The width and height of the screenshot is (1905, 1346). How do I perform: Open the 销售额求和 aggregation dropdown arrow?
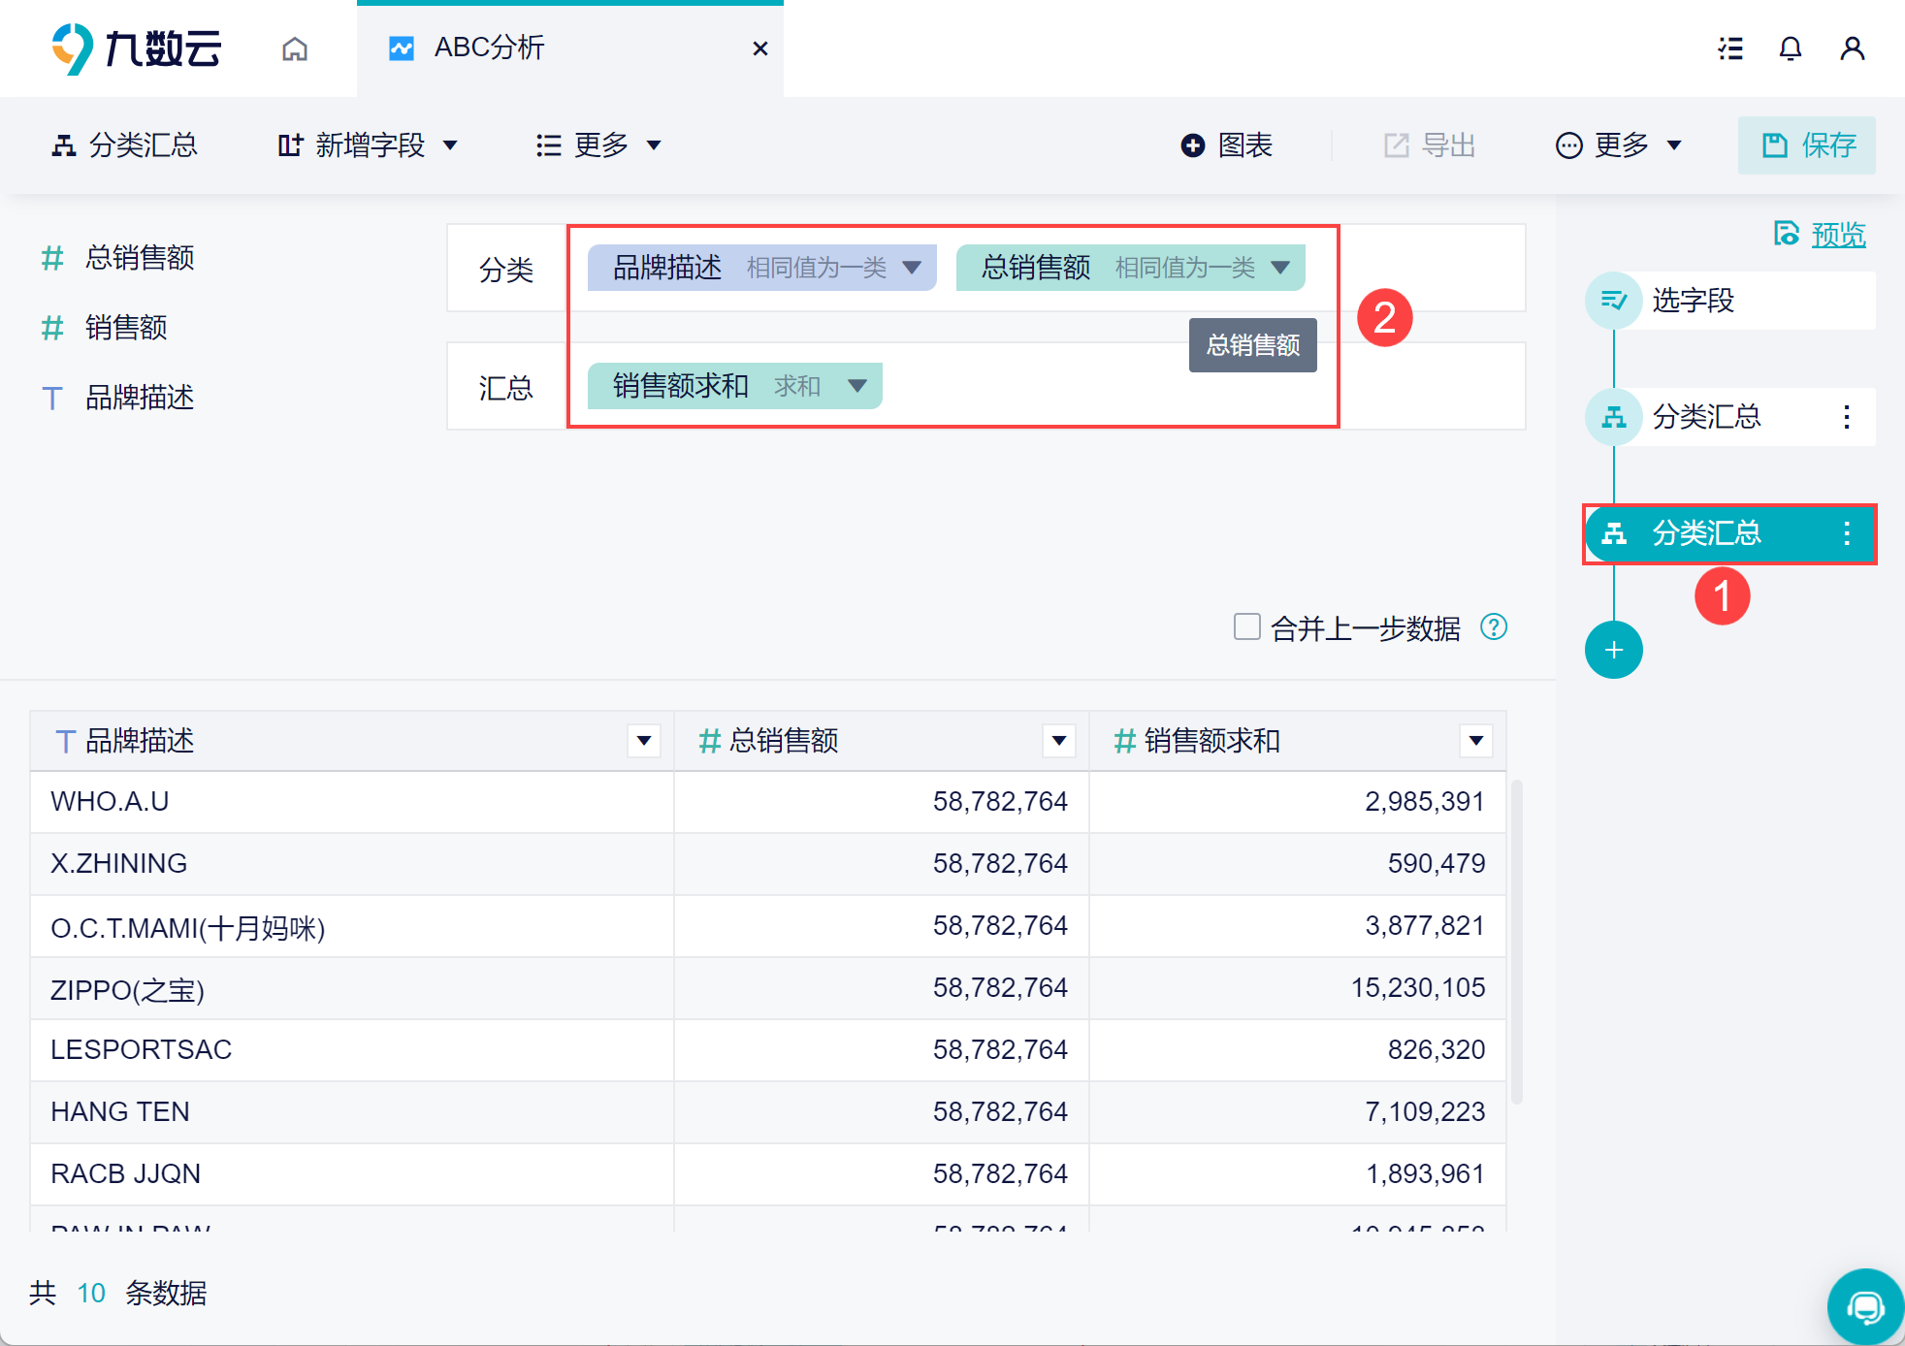857,386
